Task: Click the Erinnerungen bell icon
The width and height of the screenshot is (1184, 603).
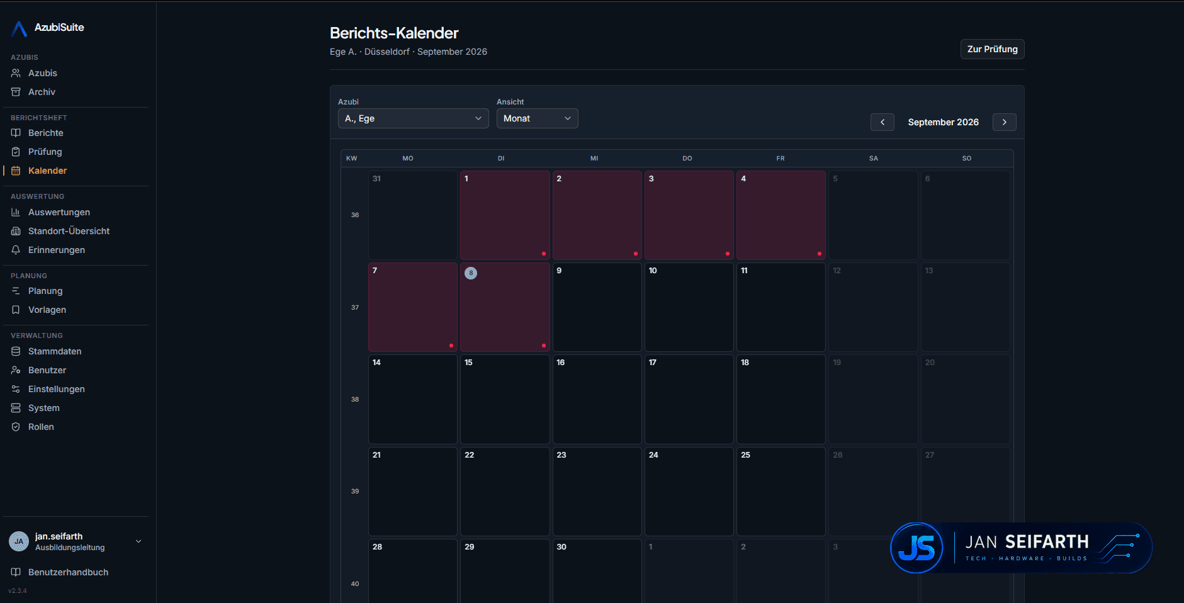Action: pos(16,250)
